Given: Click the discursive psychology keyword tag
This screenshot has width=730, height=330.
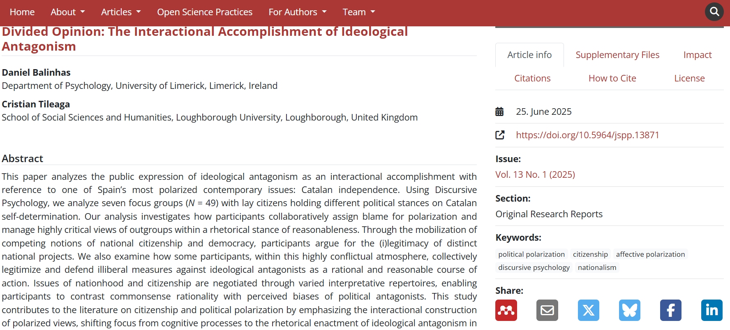Looking at the screenshot, I should click(534, 267).
